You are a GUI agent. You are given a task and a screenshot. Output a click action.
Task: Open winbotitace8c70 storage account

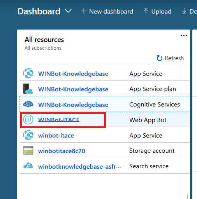pos(62,151)
